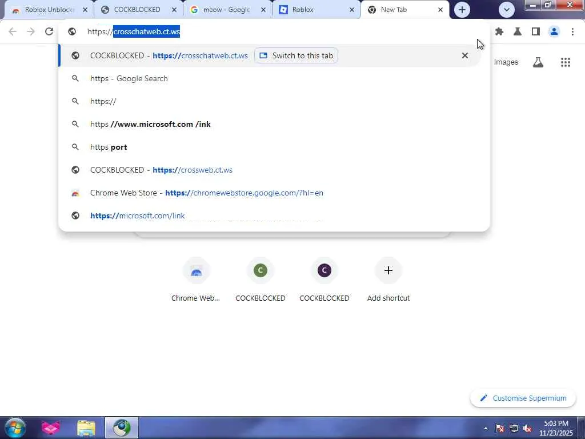585x439 pixels.
Task: Open the page Labs flask icon
Action: (538, 62)
